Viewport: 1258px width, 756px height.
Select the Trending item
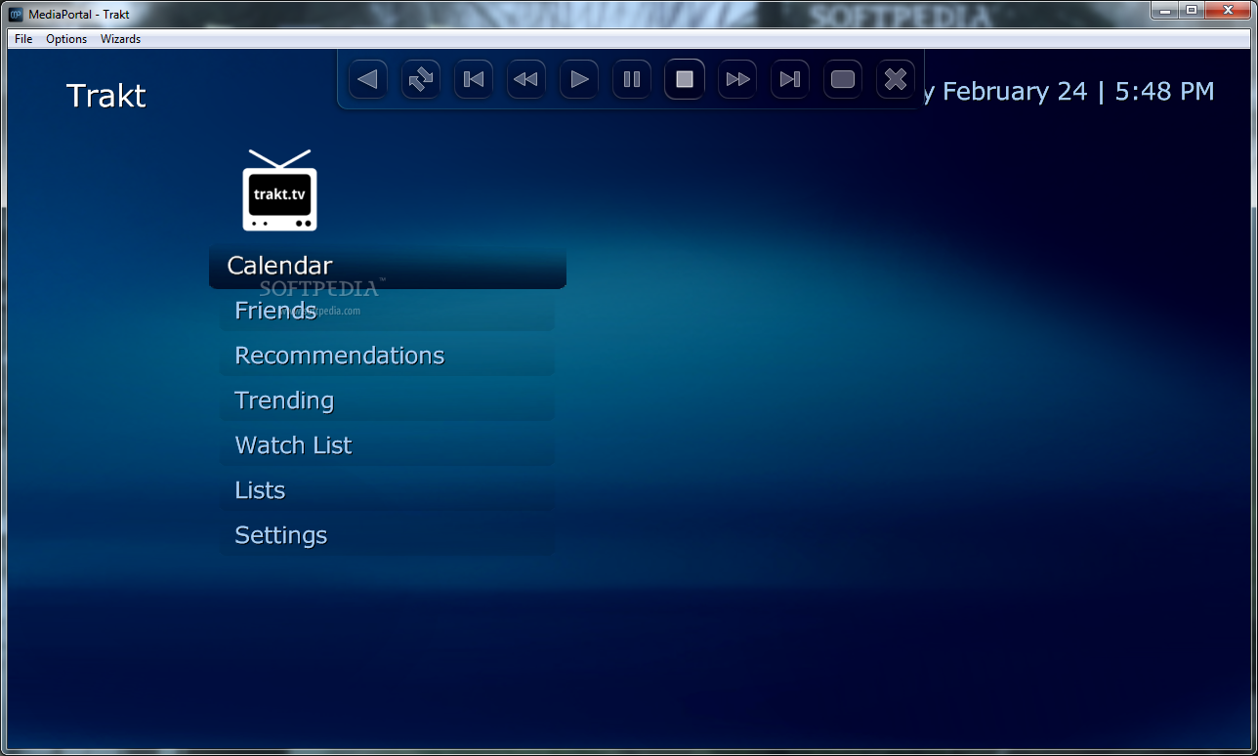(x=388, y=400)
